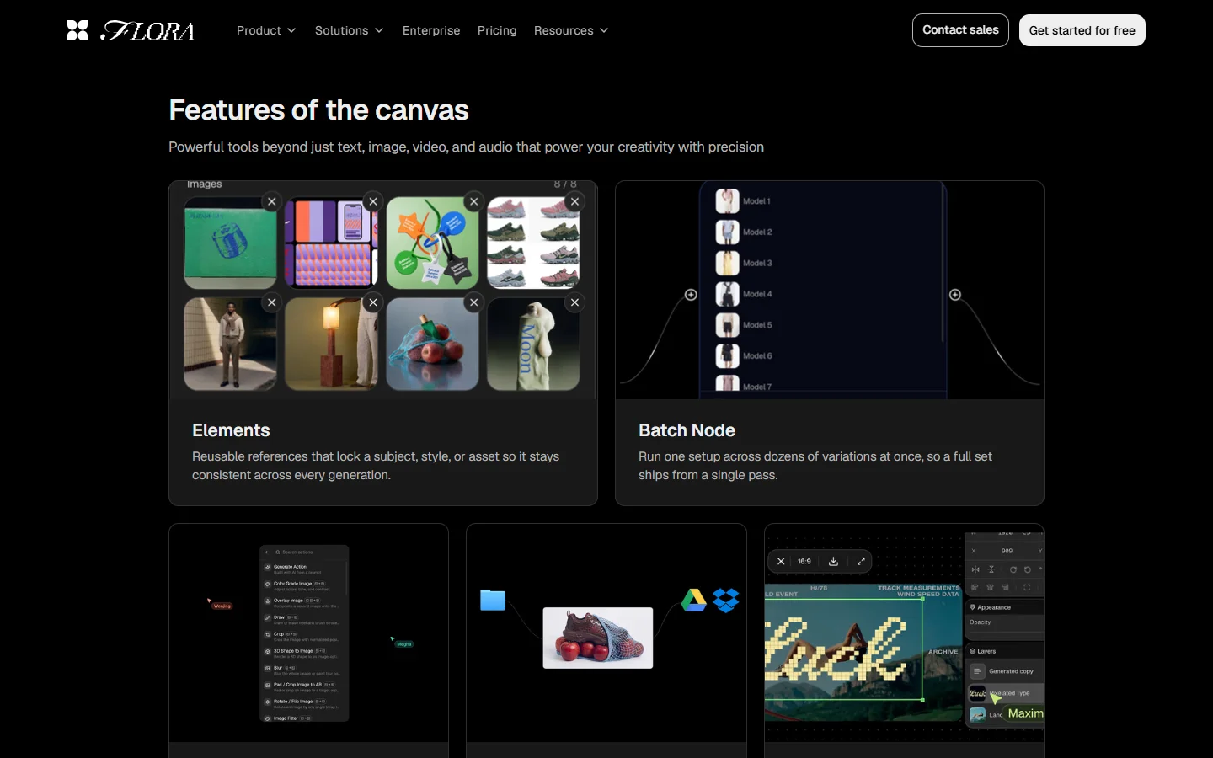Choose Pad / Crop Image to AR action
Viewport: 1213px width, 758px height.
[x=303, y=687]
